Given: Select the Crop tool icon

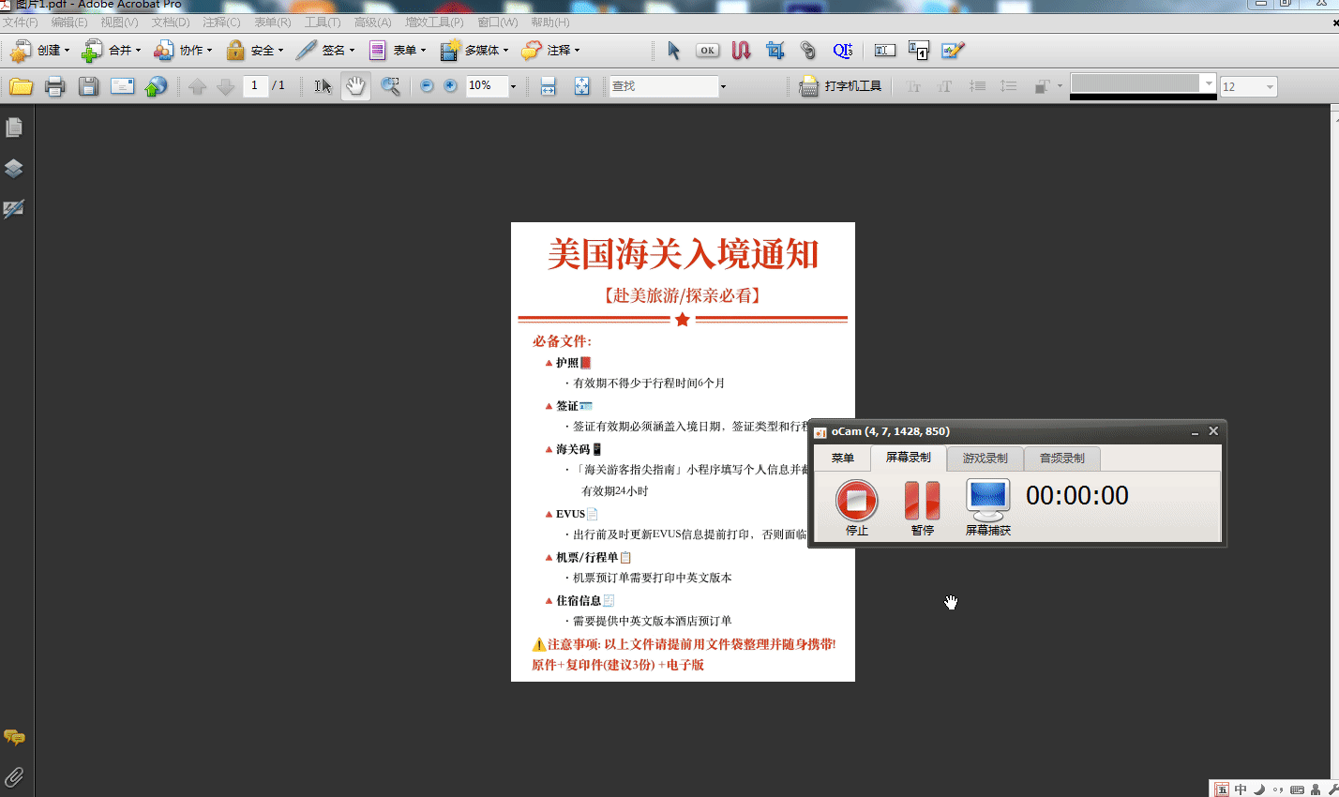Looking at the screenshot, I should point(775,51).
